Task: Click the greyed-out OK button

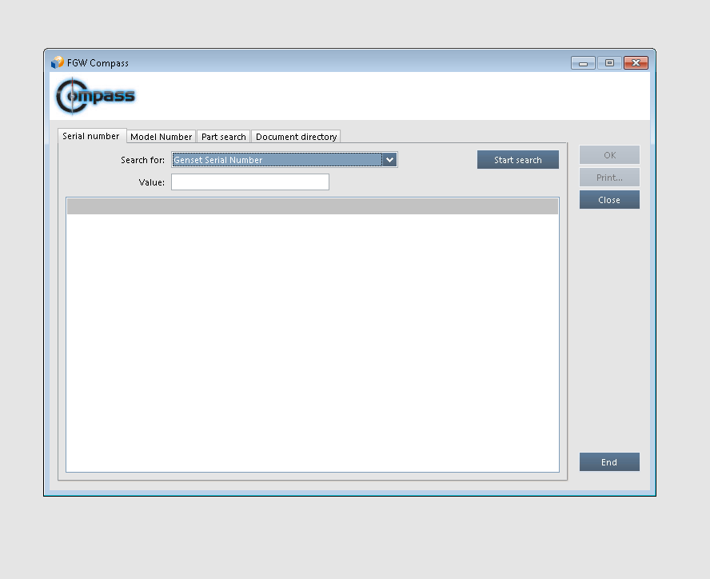Action: [x=609, y=155]
